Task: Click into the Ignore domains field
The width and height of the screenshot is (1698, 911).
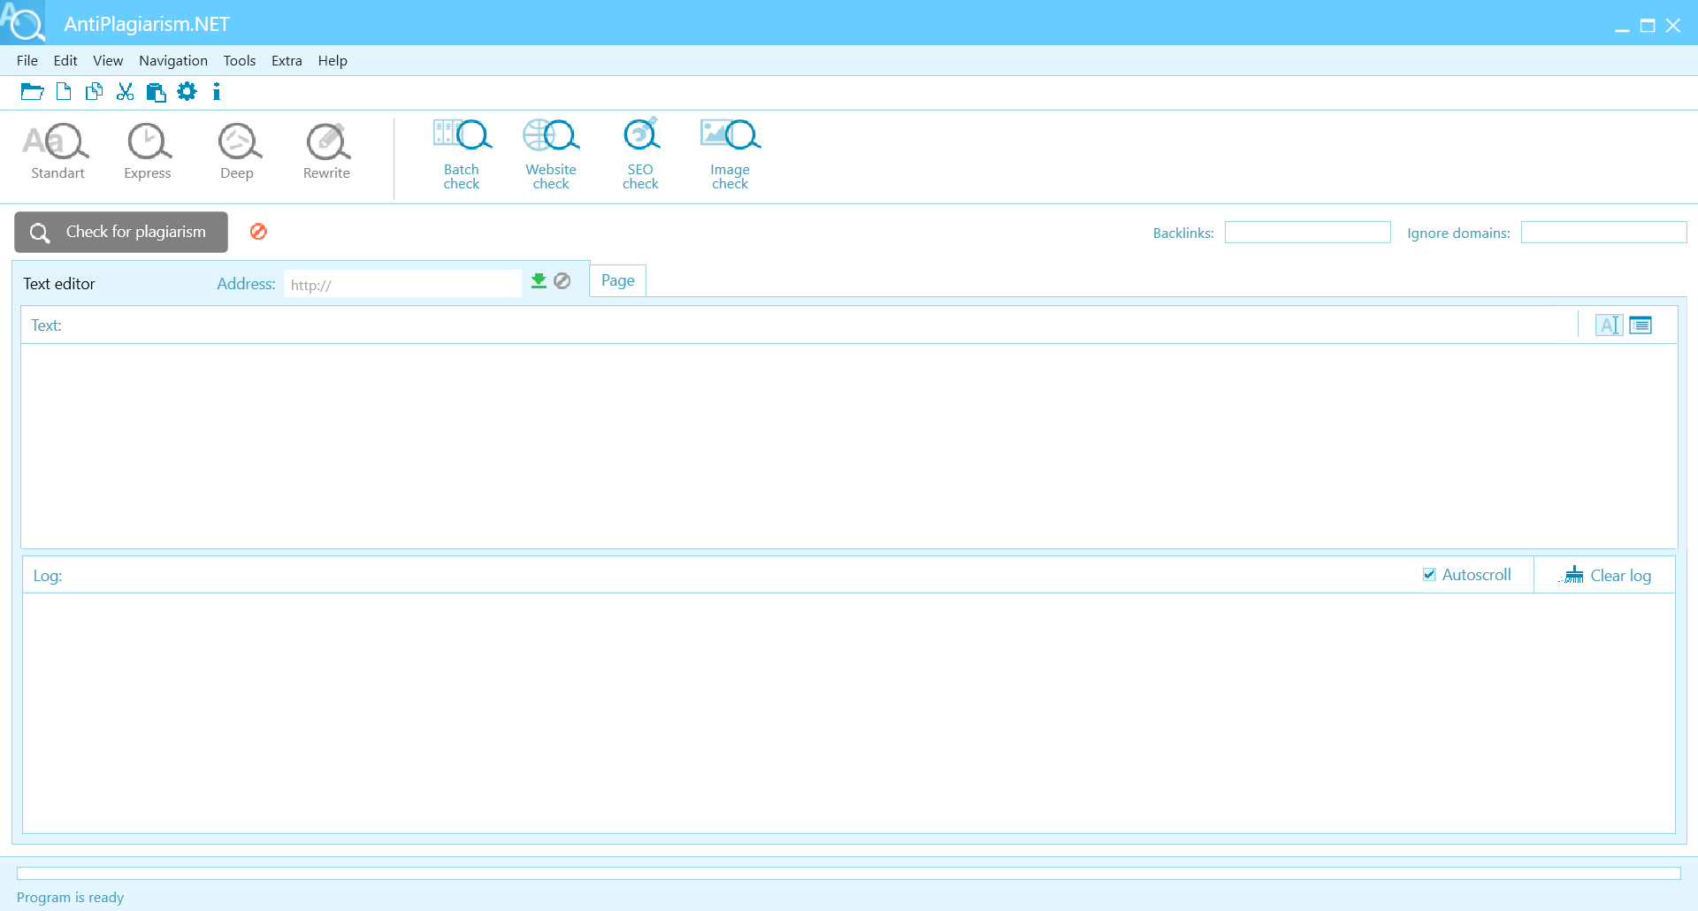Action: coord(1603,233)
